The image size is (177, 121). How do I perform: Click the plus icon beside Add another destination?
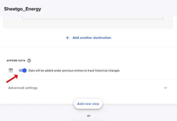[67, 38]
